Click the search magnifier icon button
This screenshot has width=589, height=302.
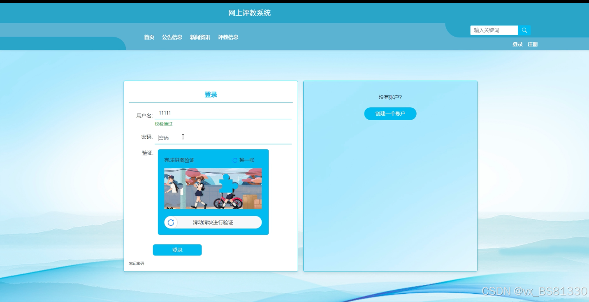tap(524, 30)
